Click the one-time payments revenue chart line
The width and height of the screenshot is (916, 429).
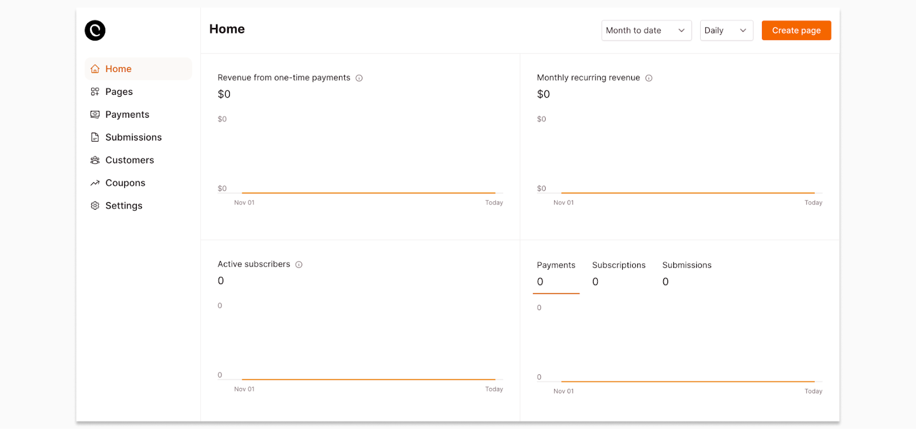[368, 193]
